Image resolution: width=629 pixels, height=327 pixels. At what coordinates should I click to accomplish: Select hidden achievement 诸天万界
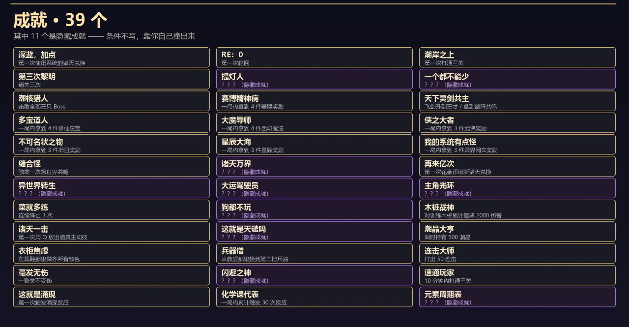click(x=314, y=166)
